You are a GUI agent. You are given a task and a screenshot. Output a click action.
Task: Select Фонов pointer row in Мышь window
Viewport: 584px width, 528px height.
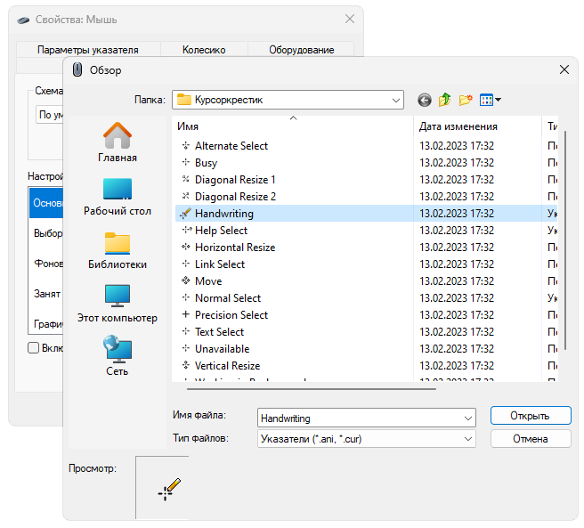pyautogui.click(x=46, y=263)
